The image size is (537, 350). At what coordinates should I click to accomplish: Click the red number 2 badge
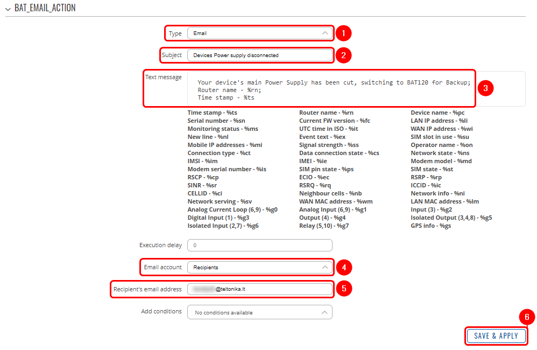[x=343, y=55]
